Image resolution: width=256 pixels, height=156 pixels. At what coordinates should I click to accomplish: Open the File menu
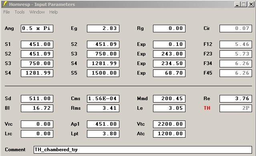(x=6, y=12)
